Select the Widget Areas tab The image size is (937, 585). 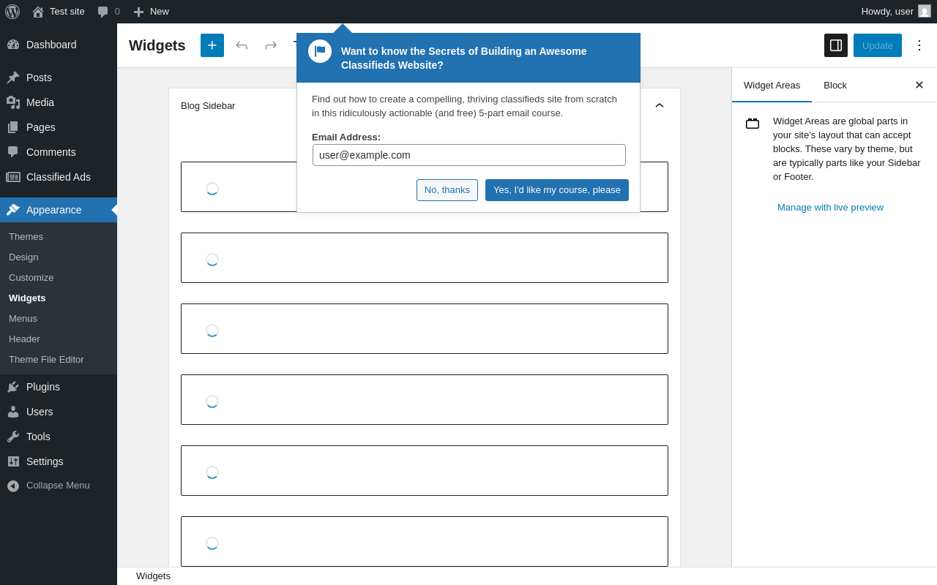point(772,85)
